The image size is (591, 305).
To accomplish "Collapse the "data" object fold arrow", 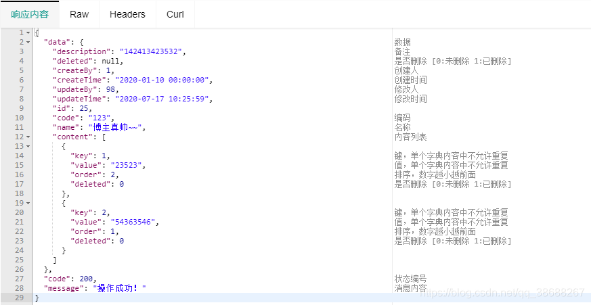I will pyautogui.click(x=28, y=42).
